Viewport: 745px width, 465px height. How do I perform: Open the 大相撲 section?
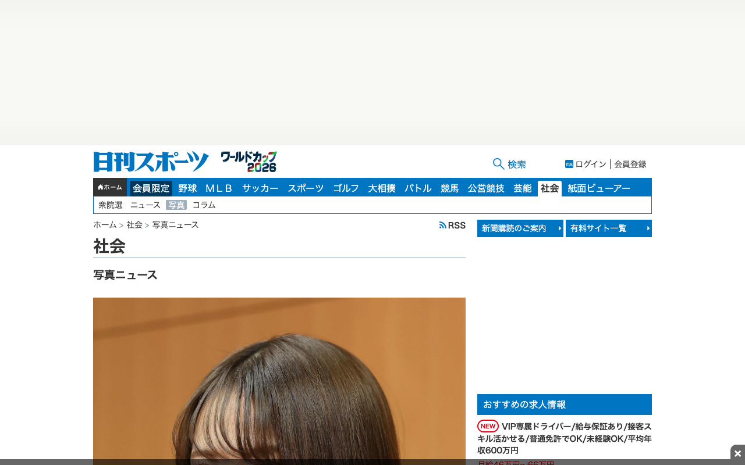tap(382, 188)
